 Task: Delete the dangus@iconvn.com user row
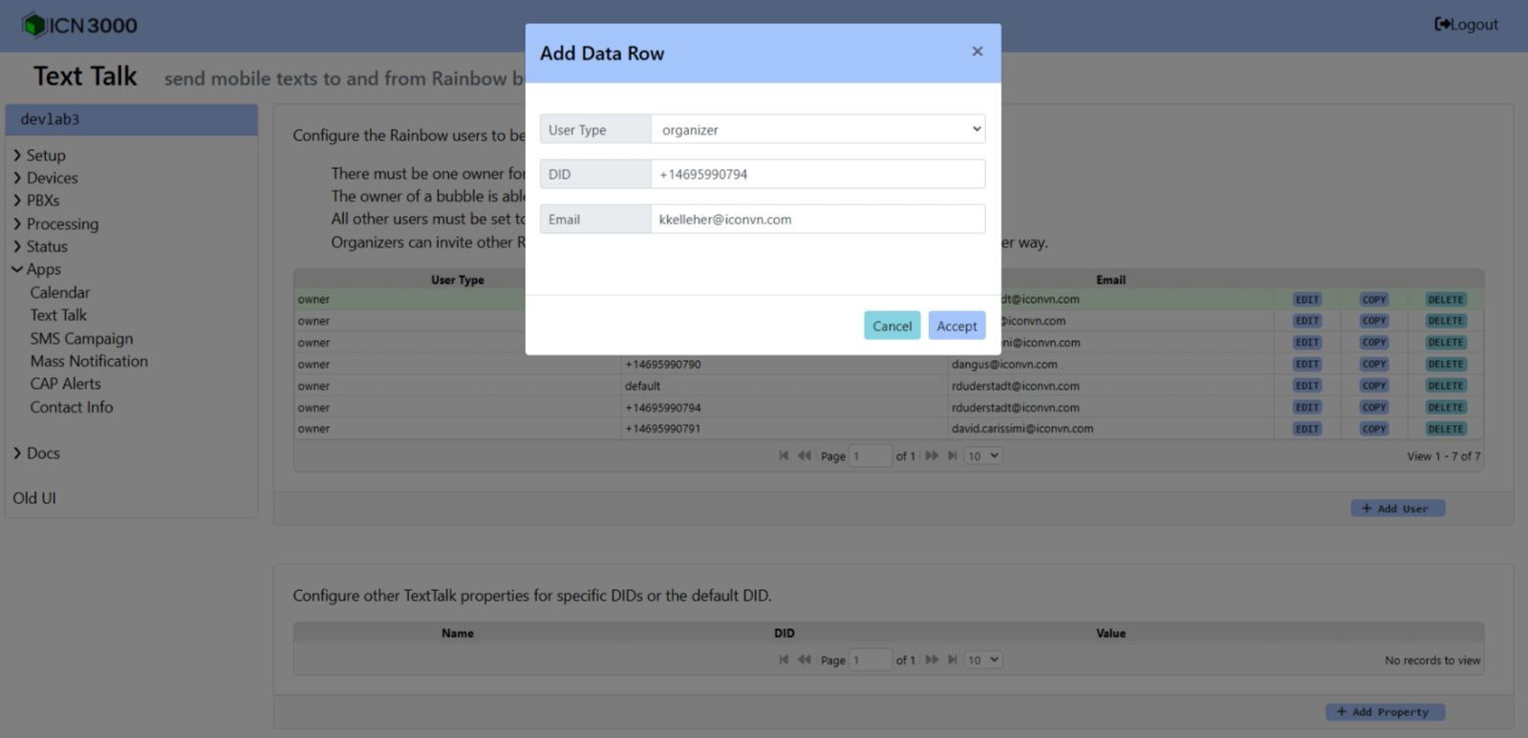point(1445,365)
